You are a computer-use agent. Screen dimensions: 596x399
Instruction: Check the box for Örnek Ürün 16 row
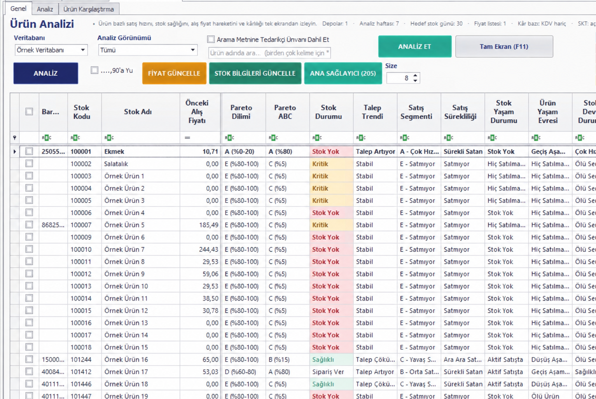tap(29, 359)
